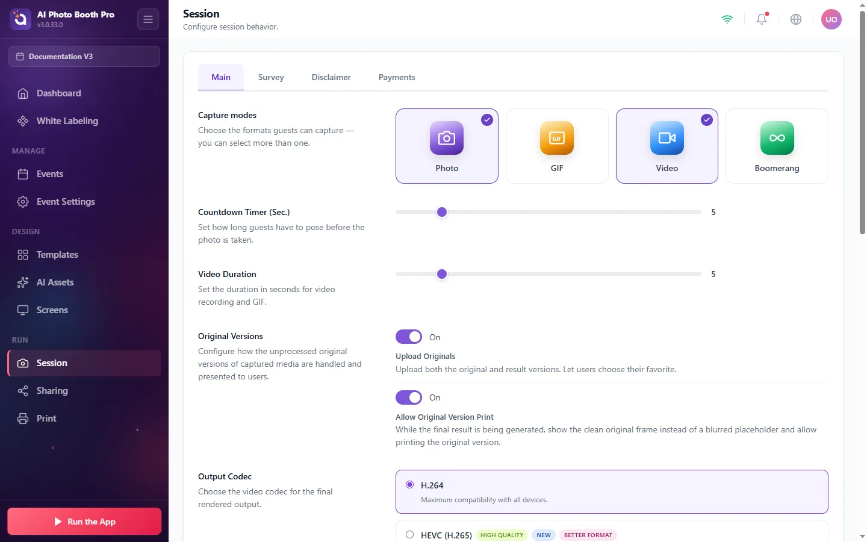Screen dimensions: 867x542
Task: Click the Events calendar icon
Action: point(23,174)
